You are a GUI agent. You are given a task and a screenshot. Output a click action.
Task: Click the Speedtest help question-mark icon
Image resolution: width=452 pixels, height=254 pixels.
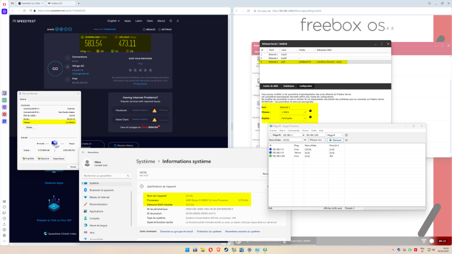[x=171, y=21]
